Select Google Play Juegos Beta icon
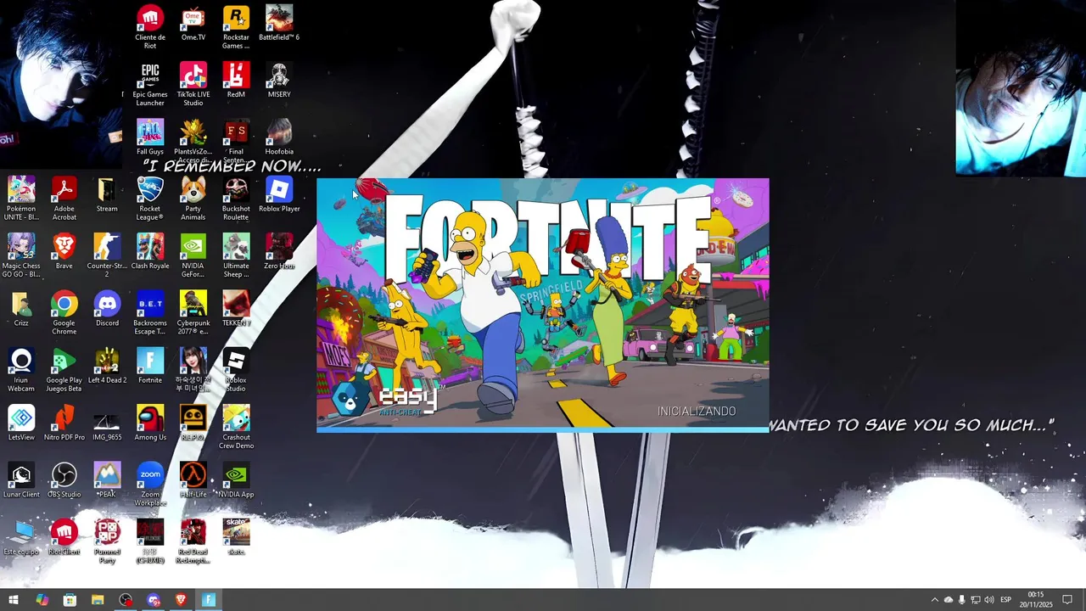The width and height of the screenshot is (1086, 611). (64, 369)
